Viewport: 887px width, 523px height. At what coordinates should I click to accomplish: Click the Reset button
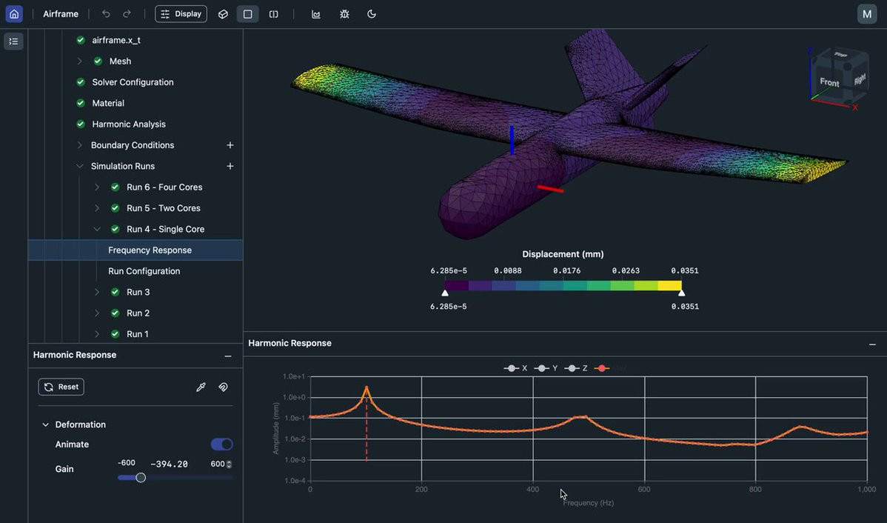pos(61,387)
